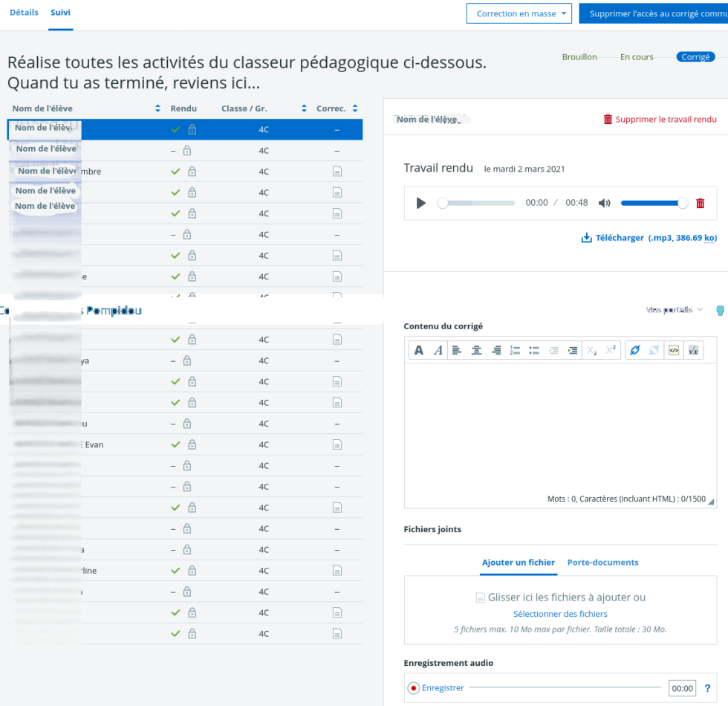
Task: Delete the rendered audio with the trash icon
Action: 700,202
